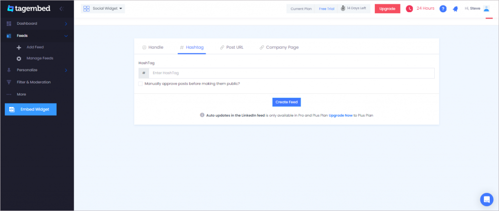Click the Embed Widget button
The height and width of the screenshot is (211, 499).
tap(31, 109)
